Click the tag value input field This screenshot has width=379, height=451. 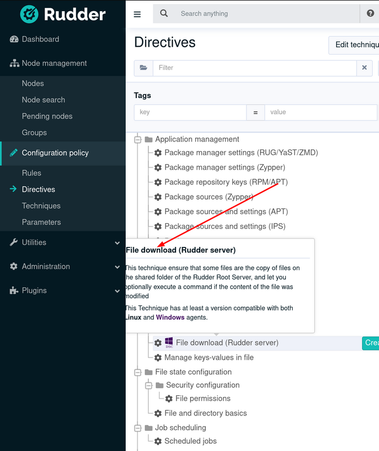[x=320, y=112]
